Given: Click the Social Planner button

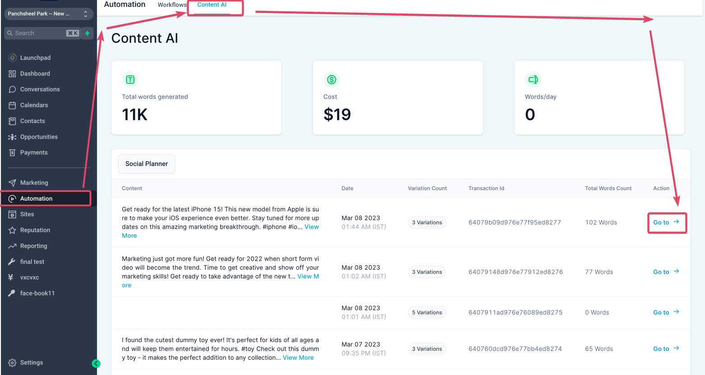Looking at the screenshot, I should (x=147, y=164).
